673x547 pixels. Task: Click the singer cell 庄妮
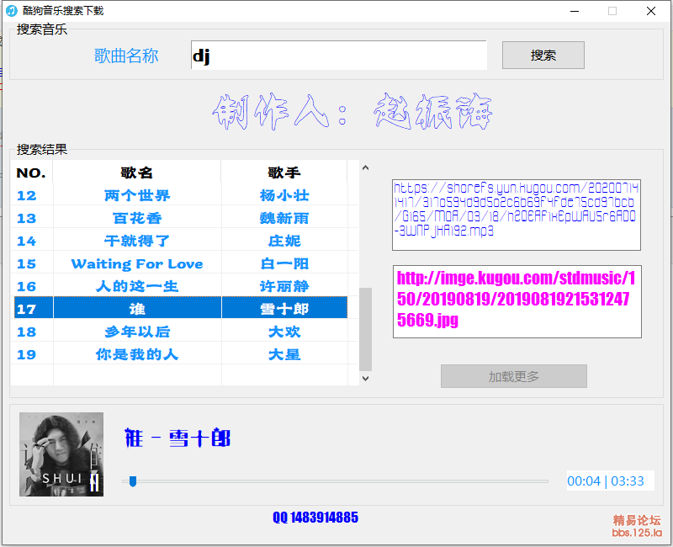pyautogui.click(x=284, y=241)
